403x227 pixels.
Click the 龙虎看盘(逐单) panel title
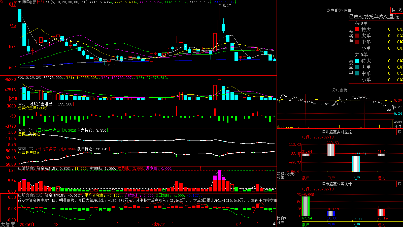(x=340, y=10)
